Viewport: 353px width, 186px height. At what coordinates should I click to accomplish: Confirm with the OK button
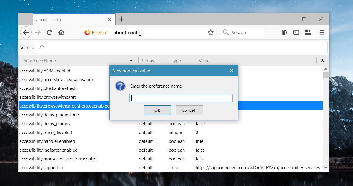click(157, 110)
